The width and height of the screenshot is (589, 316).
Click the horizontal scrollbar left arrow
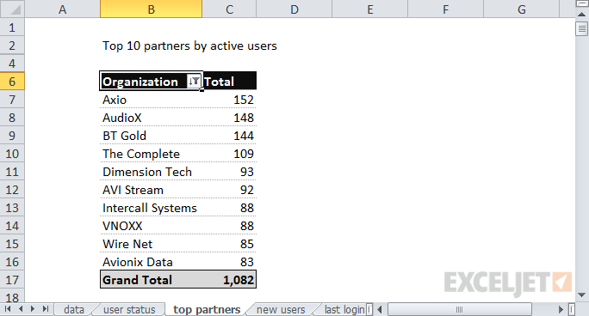pyautogui.click(x=380, y=309)
